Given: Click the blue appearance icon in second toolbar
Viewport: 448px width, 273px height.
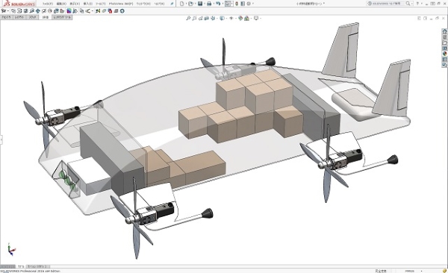Looking at the screenshot, I should pyautogui.click(x=69, y=11).
